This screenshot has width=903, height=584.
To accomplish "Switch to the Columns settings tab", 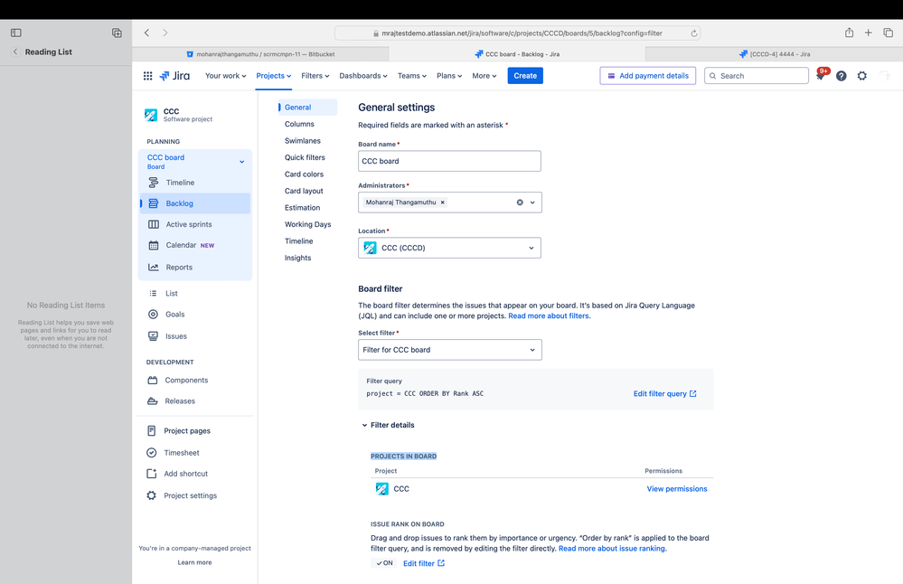I will (299, 124).
